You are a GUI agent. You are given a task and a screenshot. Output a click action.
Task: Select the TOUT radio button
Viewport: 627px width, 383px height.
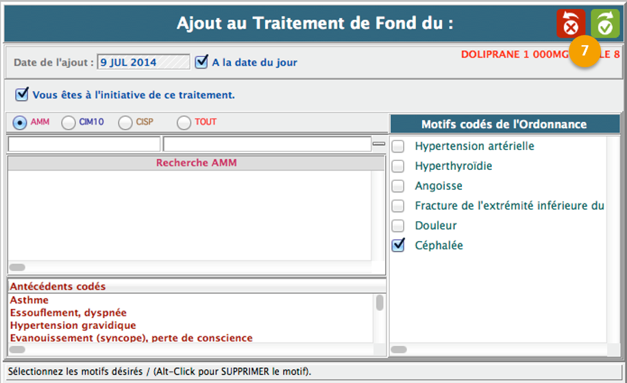[184, 123]
